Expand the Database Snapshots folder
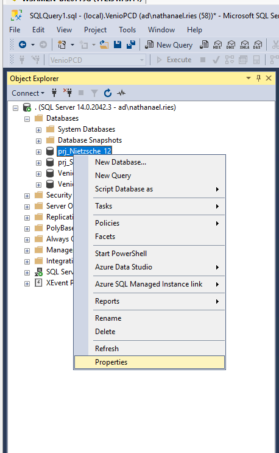 [x=38, y=141]
